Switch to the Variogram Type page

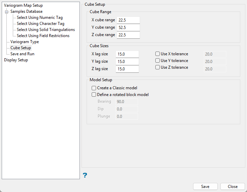click(25, 42)
